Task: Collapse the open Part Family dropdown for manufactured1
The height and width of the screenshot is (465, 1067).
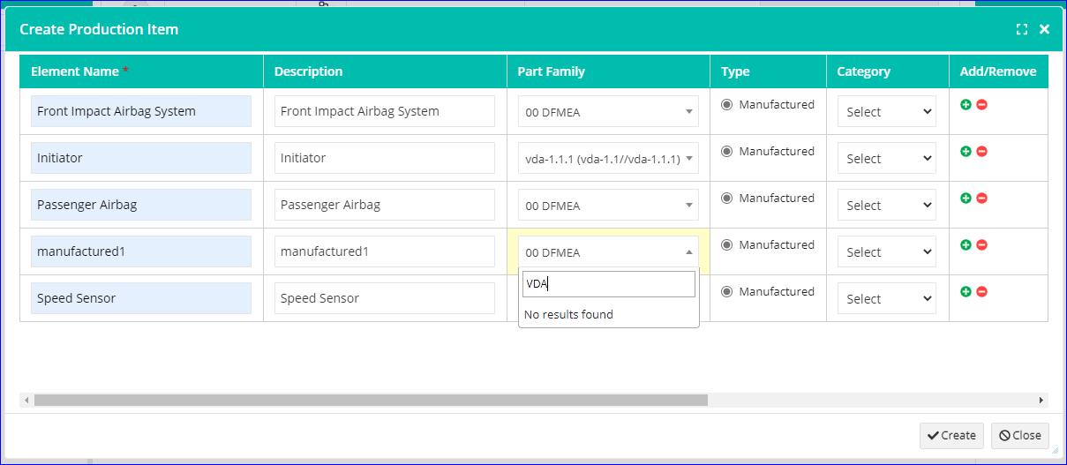Action: click(609, 252)
